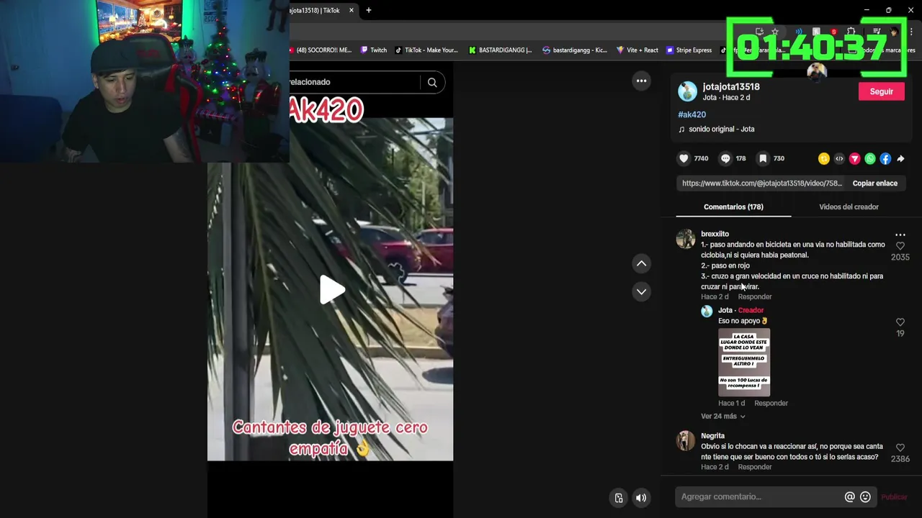Image resolution: width=922 pixels, height=518 pixels.
Task: Expand Ver 24 más replies
Action: click(x=723, y=417)
